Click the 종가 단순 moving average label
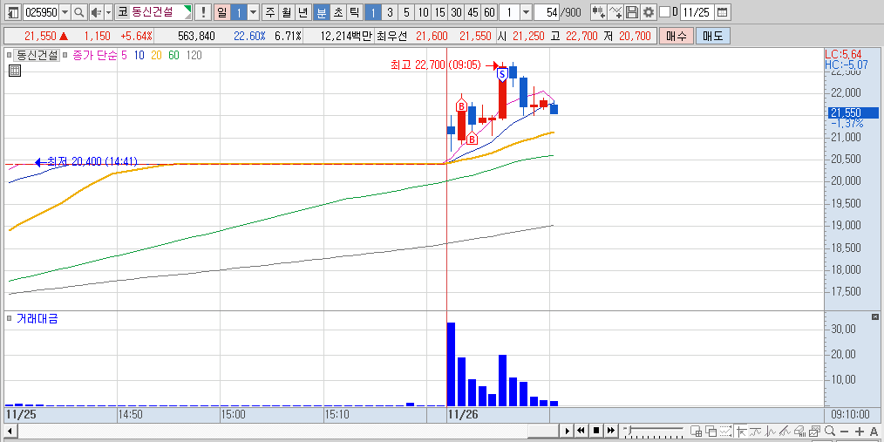 coord(94,55)
